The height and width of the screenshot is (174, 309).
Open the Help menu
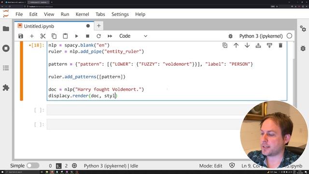click(x=140, y=14)
